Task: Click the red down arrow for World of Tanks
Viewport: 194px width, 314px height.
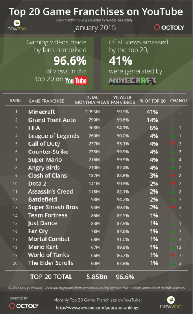Action: pyautogui.click(x=173, y=255)
